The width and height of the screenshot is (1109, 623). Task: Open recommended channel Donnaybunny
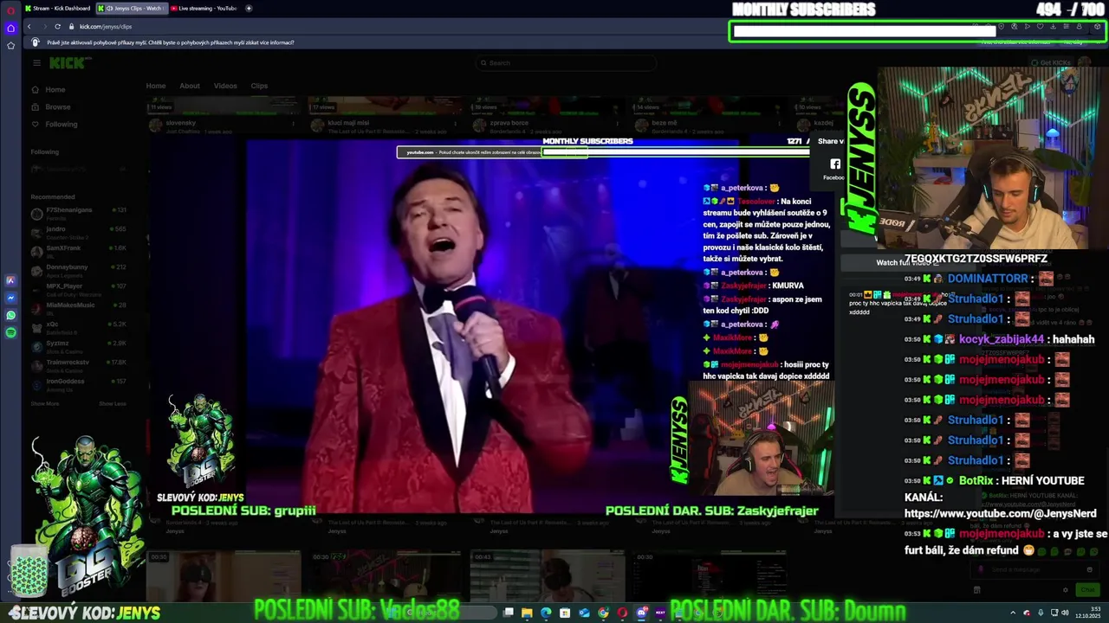(79, 269)
